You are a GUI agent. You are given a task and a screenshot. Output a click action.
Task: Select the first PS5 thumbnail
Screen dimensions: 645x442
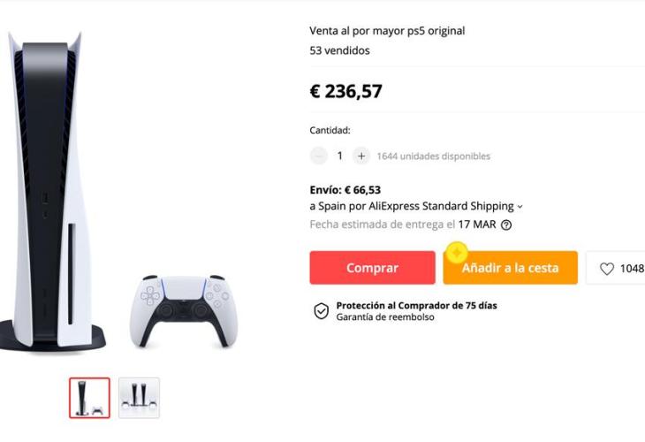point(89,398)
